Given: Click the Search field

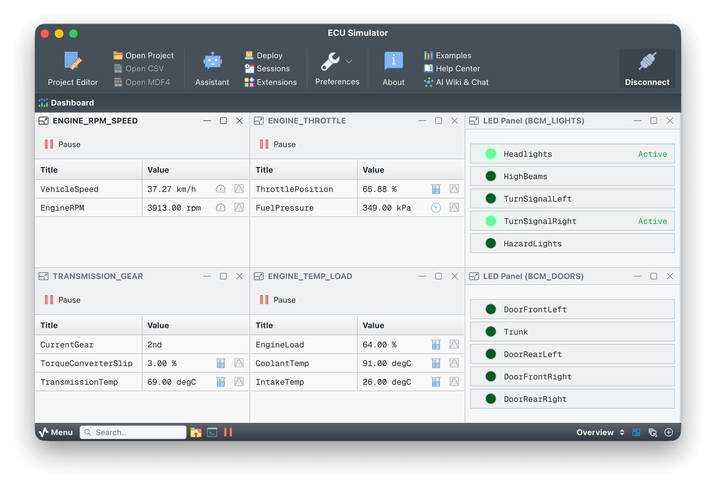Looking at the screenshot, I should [x=133, y=432].
